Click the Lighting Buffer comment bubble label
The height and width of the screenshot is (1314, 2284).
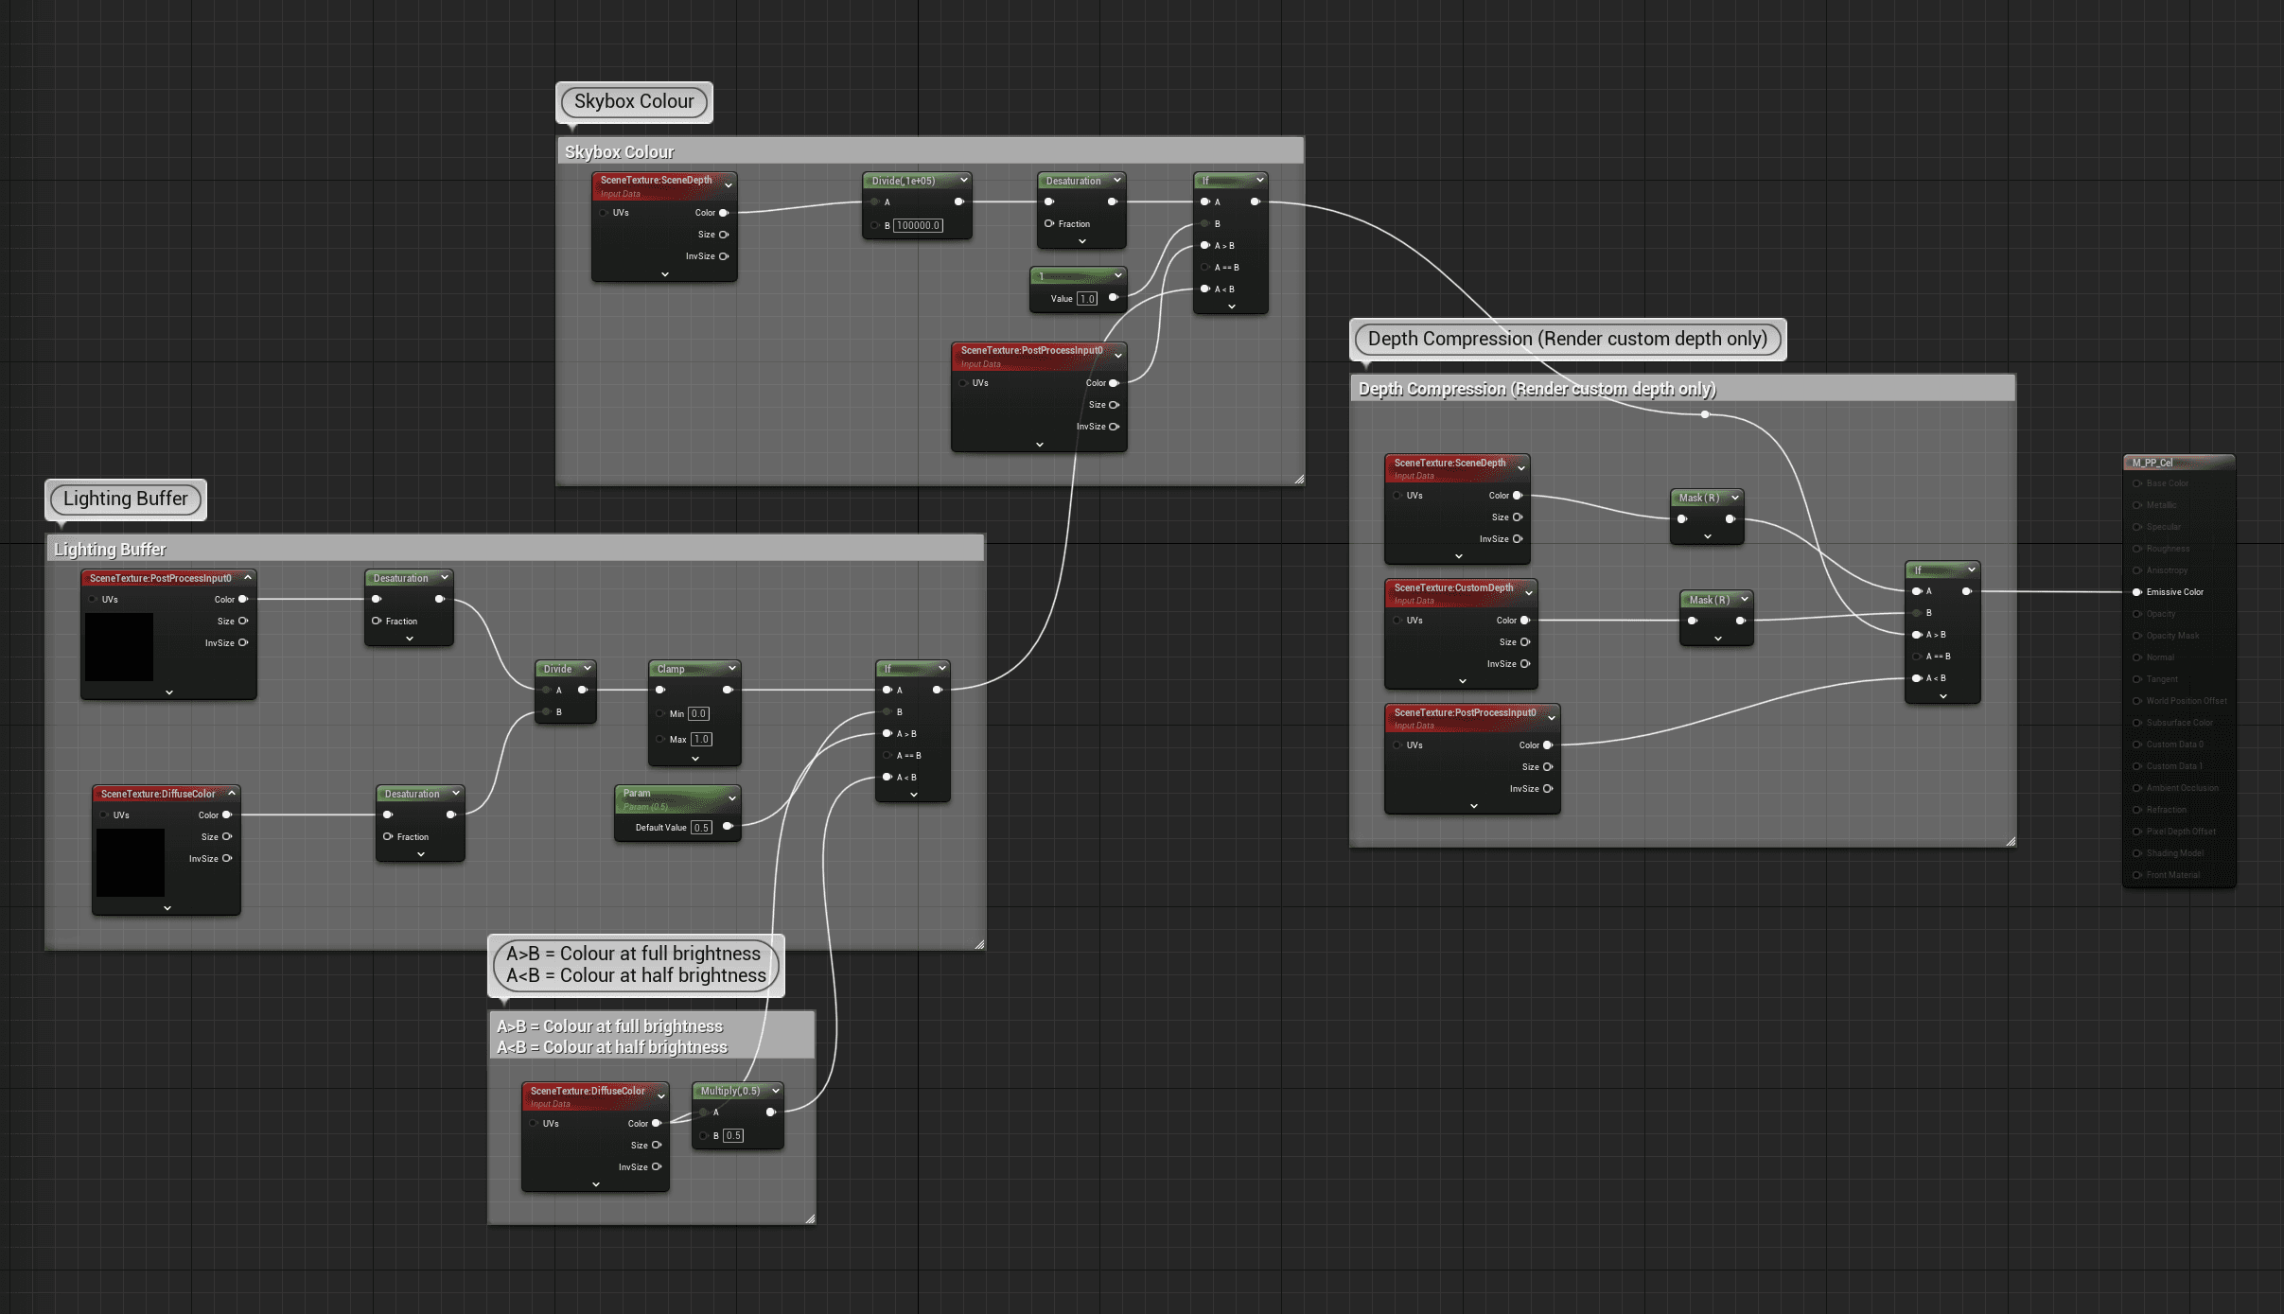click(125, 499)
